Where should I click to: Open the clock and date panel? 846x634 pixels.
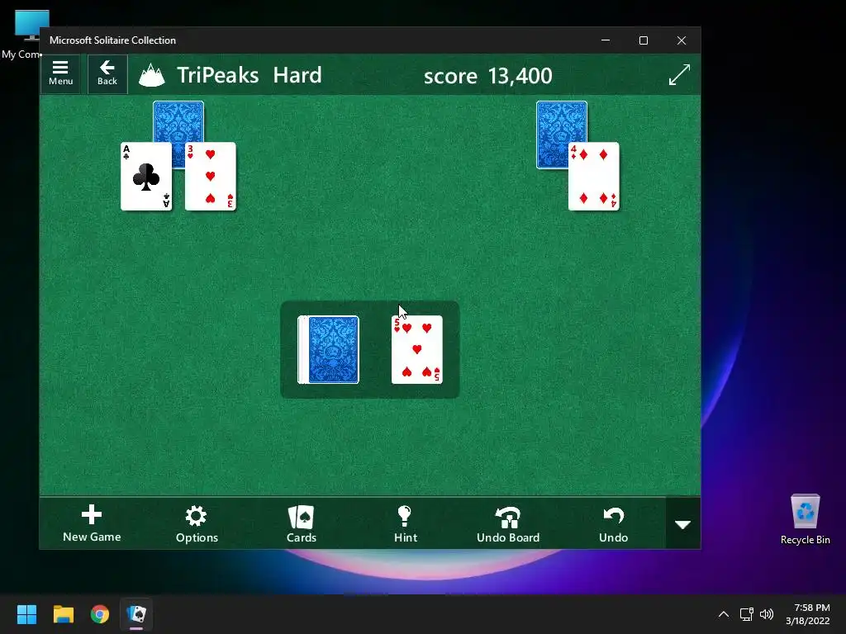click(808, 614)
